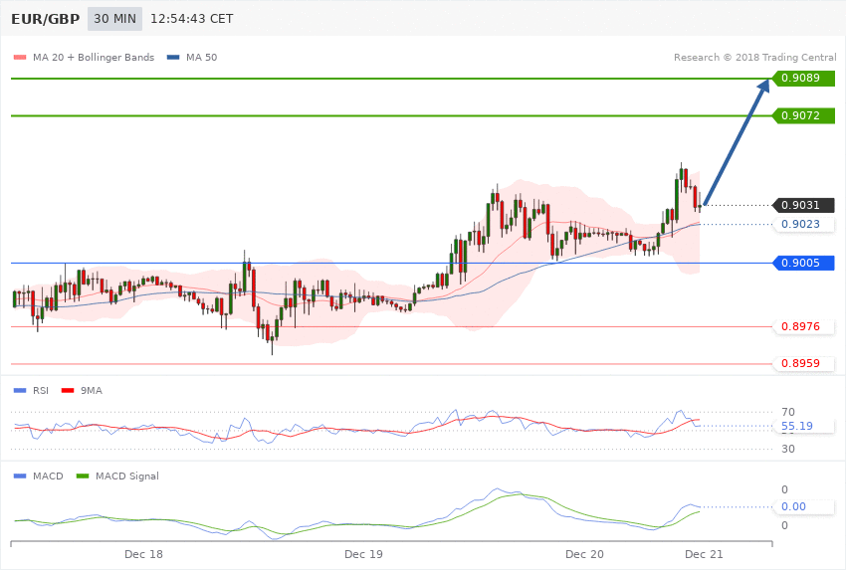The width and height of the screenshot is (846, 573).
Task: Click the MACD Signal green legend swatch
Action: (x=83, y=476)
